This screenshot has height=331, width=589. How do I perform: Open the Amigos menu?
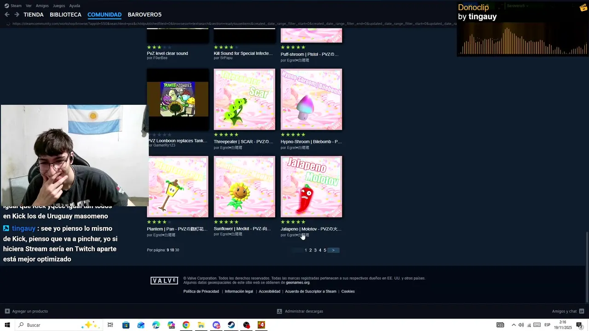tap(42, 6)
